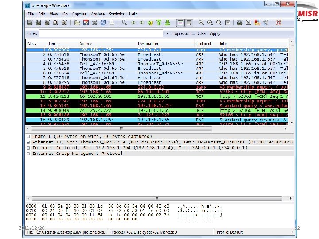Click the Print packets icon
Viewport: 319px width, 239px height.
click(111, 23)
